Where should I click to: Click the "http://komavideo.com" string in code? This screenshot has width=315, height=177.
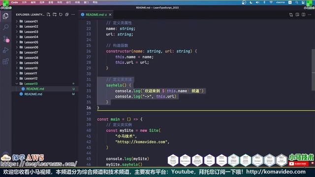pos(141,142)
